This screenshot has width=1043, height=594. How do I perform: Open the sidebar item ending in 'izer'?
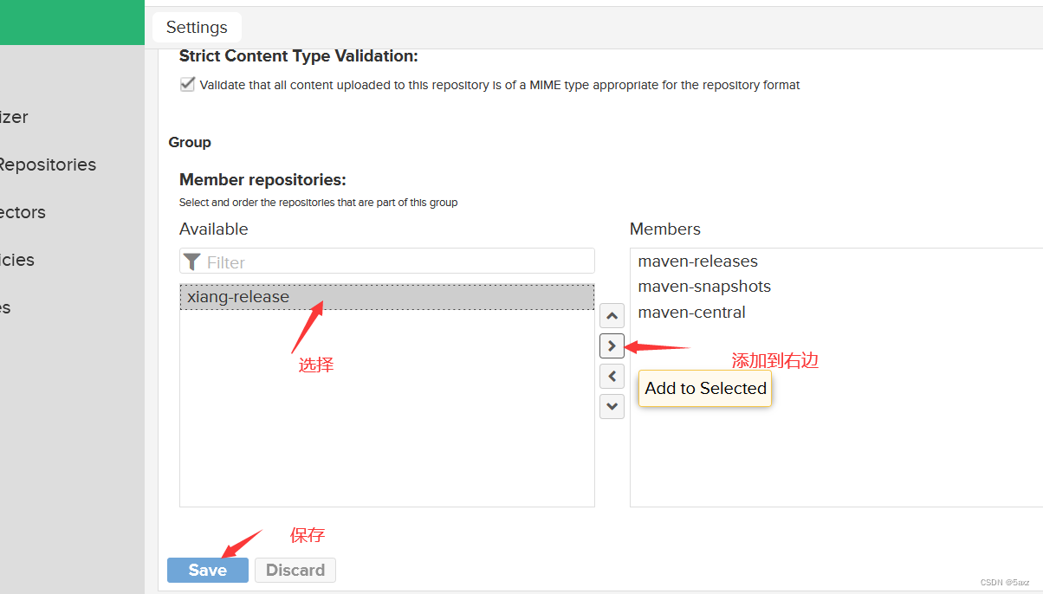(x=14, y=117)
